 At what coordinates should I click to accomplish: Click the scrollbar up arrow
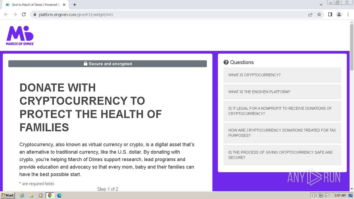pos(352,22)
